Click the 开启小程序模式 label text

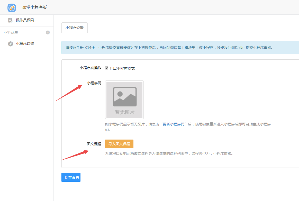[x=122, y=68]
